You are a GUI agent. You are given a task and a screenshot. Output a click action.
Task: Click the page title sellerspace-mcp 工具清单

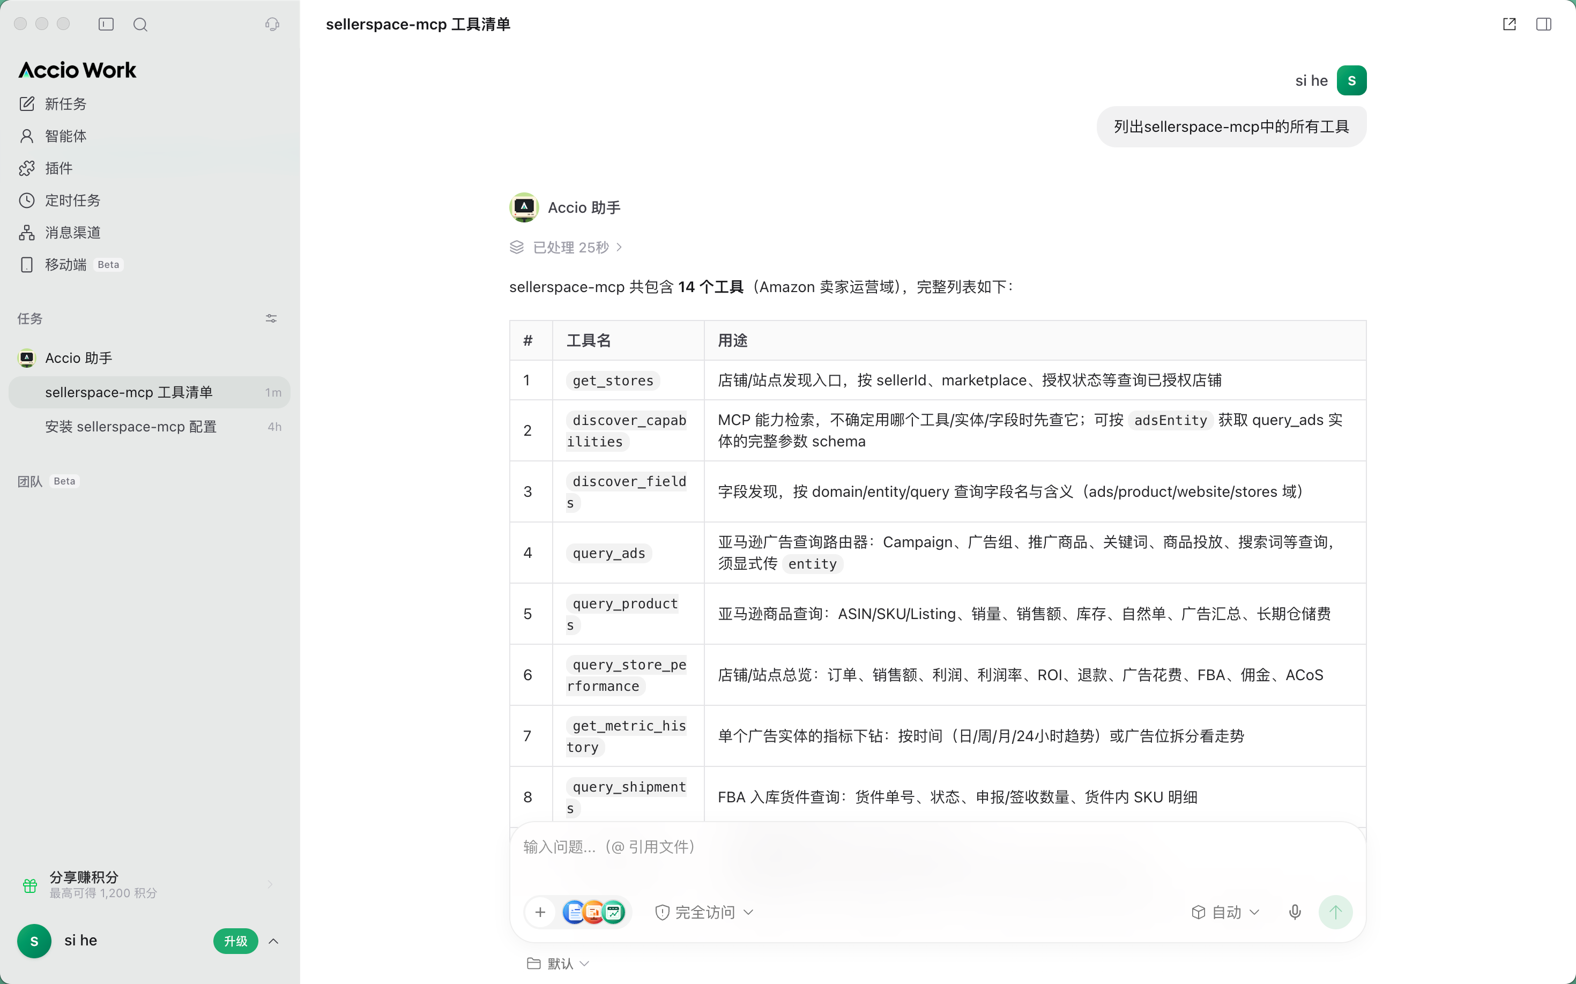(418, 24)
